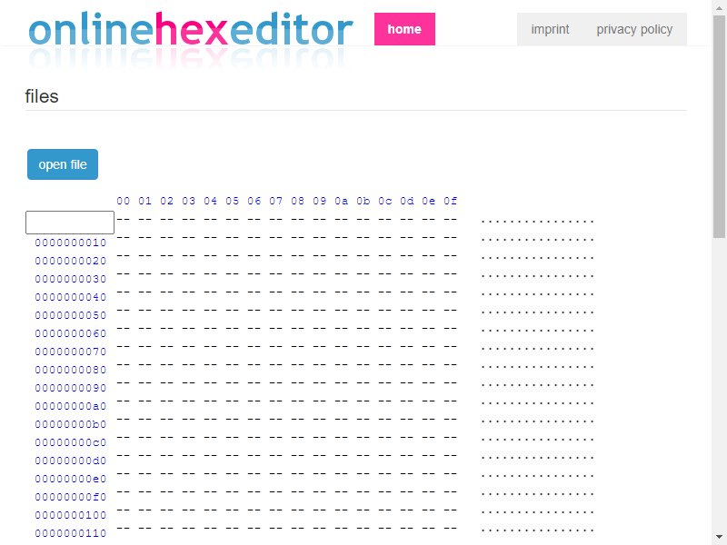
Task: Select row offset 00000000e0
Action: [71, 479]
